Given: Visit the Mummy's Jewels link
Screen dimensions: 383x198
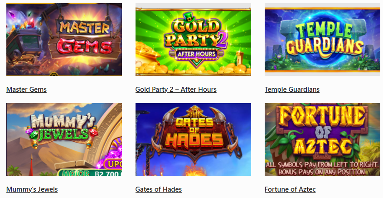Looking at the screenshot, I should tap(32, 189).
